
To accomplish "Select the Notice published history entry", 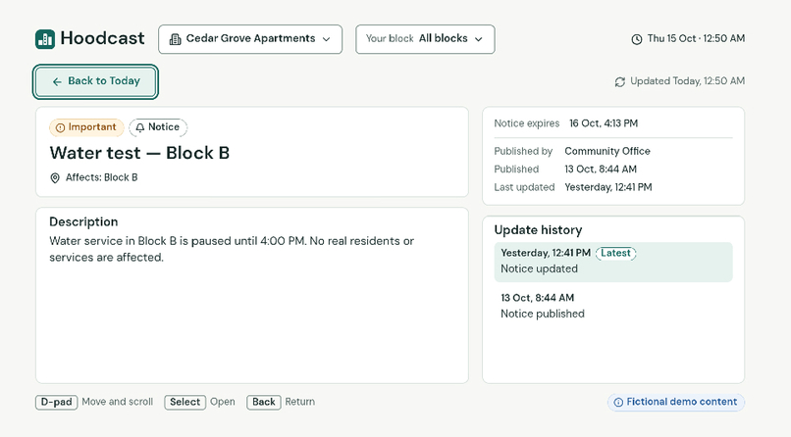I will point(613,306).
